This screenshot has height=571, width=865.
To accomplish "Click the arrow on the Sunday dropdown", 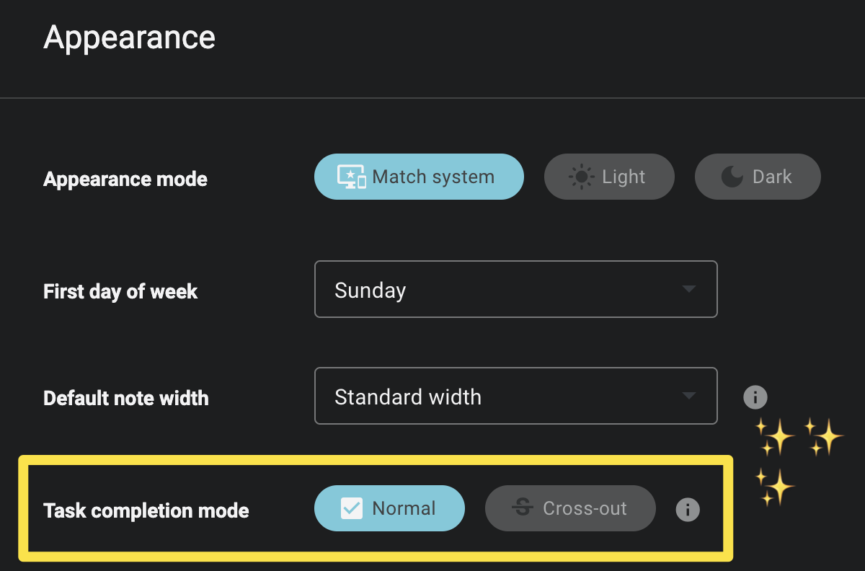I will (689, 289).
